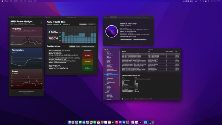Click the CPU status item in menu bar
Screen dimensions: 222x125
(185, 1)
